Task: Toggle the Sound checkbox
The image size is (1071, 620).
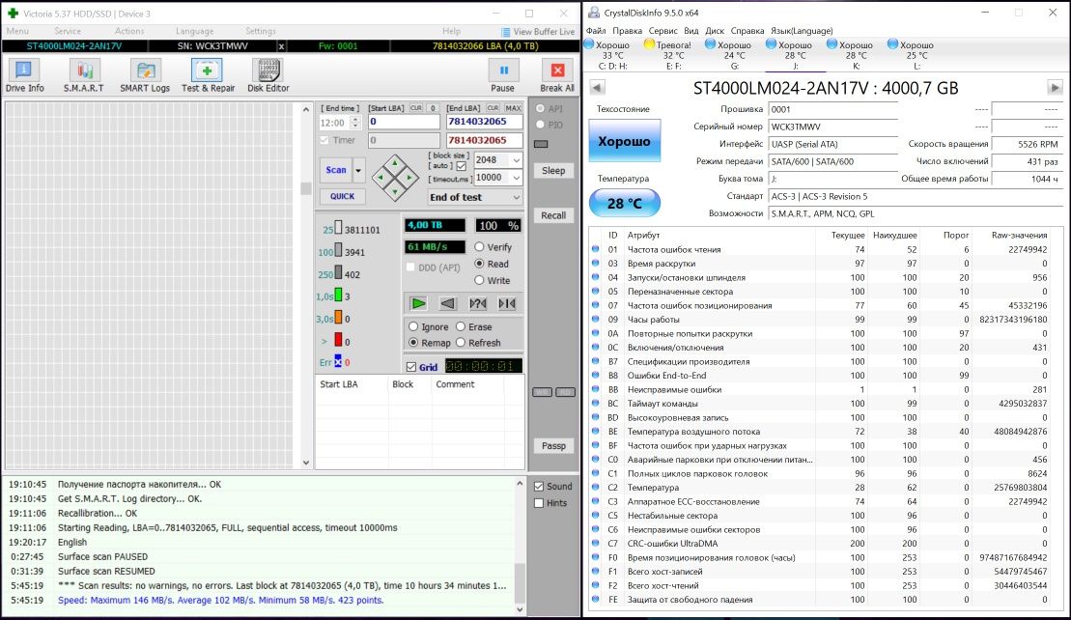Action: tap(539, 486)
